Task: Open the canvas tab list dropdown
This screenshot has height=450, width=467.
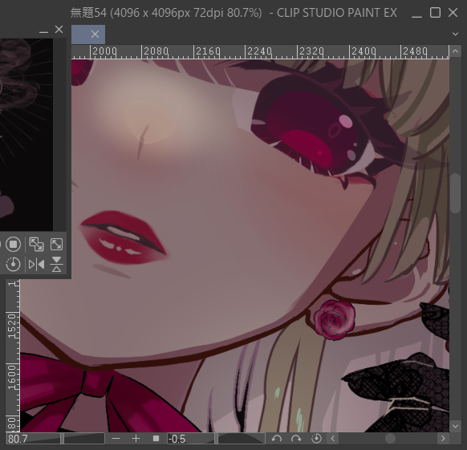Action: point(455,34)
